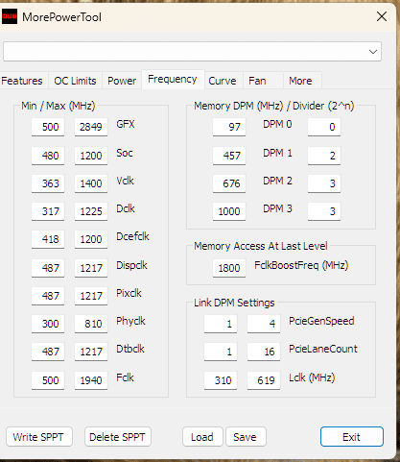Edit the GFX minimum frequency field
This screenshot has width=400, height=462.
click(x=48, y=127)
